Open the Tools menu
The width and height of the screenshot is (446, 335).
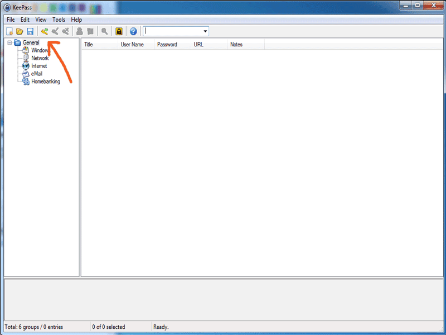tap(59, 20)
